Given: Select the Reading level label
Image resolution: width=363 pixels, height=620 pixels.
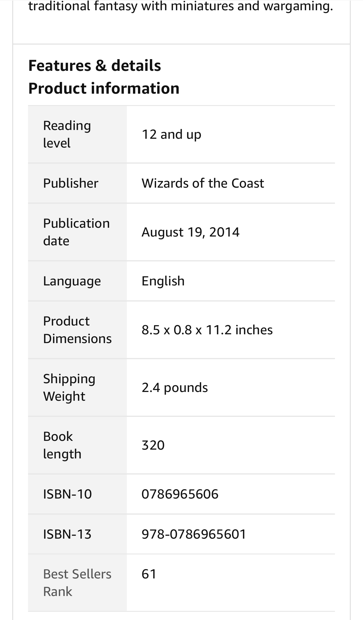Looking at the screenshot, I should pos(67,134).
